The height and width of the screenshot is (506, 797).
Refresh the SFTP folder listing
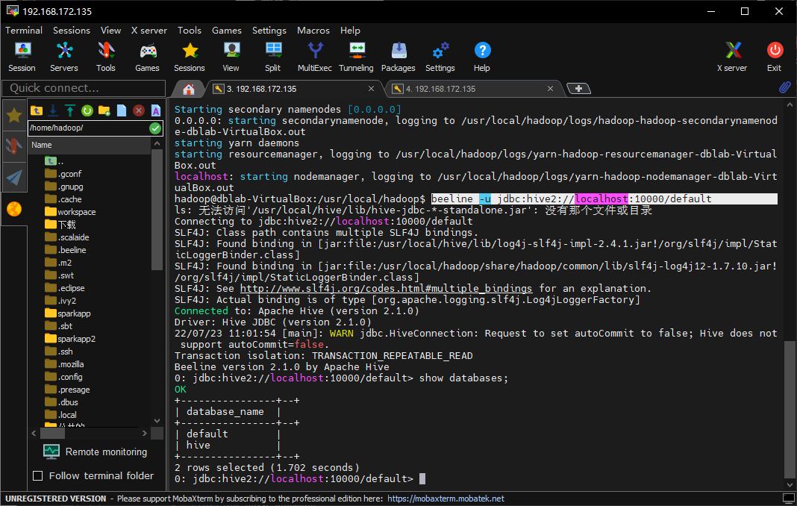point(87,110)
